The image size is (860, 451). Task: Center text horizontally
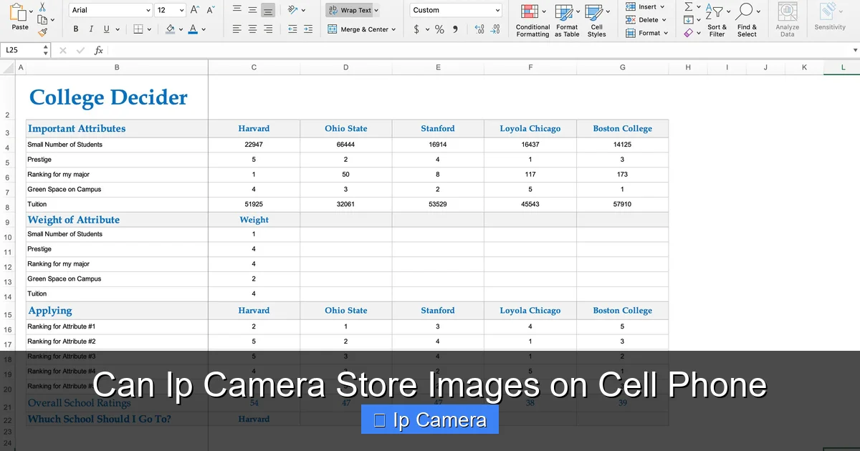click(252, 29)
